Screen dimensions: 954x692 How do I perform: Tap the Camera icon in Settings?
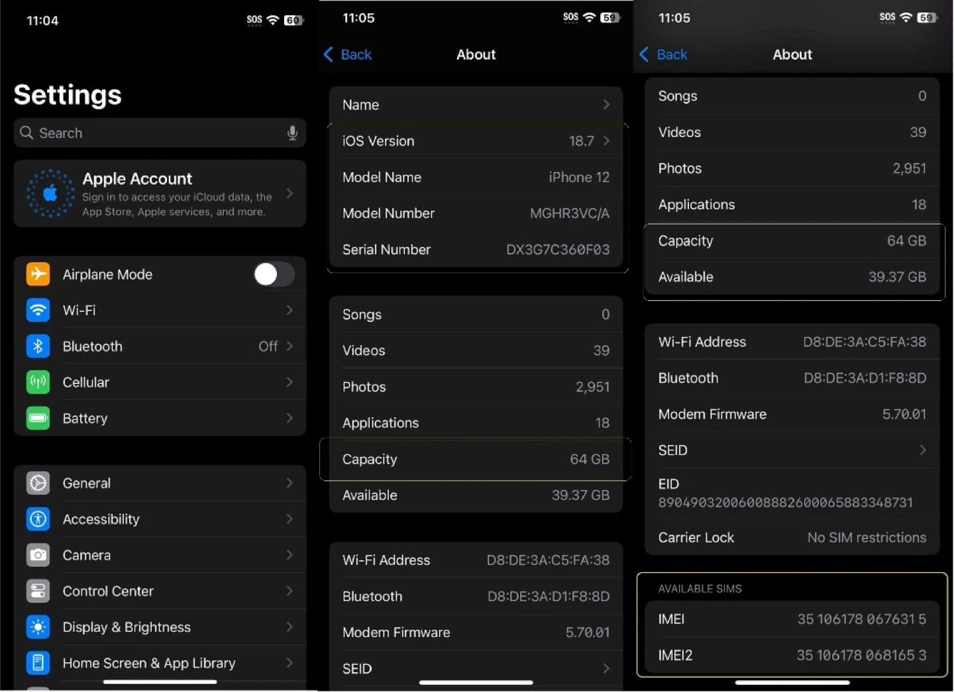point(38,556)
